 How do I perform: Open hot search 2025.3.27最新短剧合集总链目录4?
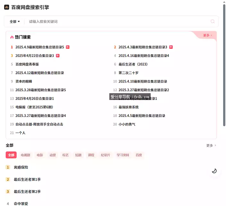point(41,116)
